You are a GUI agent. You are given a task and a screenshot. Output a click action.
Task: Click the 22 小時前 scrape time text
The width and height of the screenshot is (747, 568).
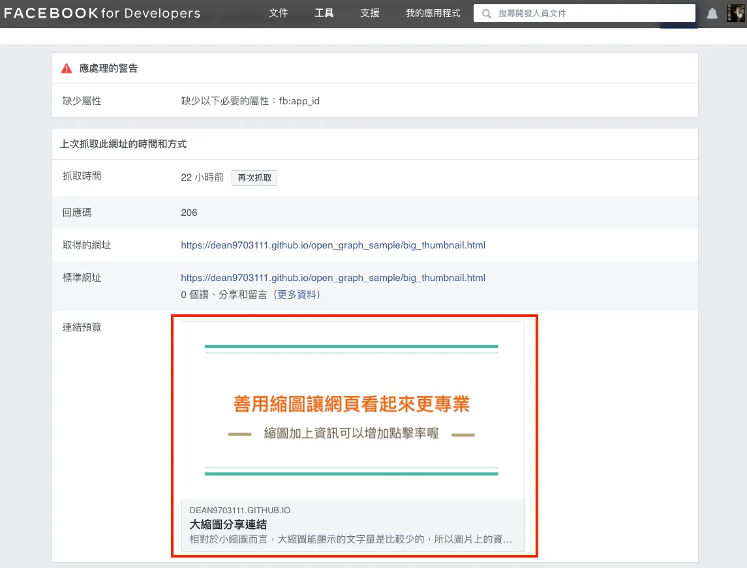click(202, 177)
